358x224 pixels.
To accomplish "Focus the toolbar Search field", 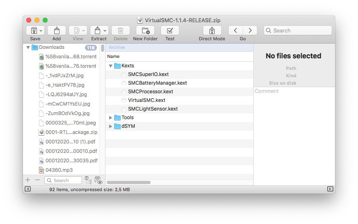I will pos(298,31).
